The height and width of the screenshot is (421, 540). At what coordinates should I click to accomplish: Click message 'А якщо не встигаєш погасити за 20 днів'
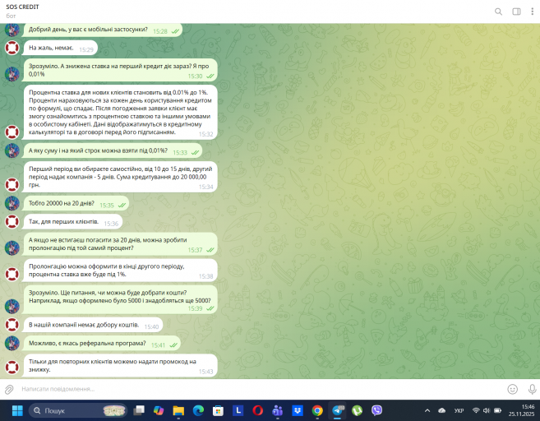[120, 244]
